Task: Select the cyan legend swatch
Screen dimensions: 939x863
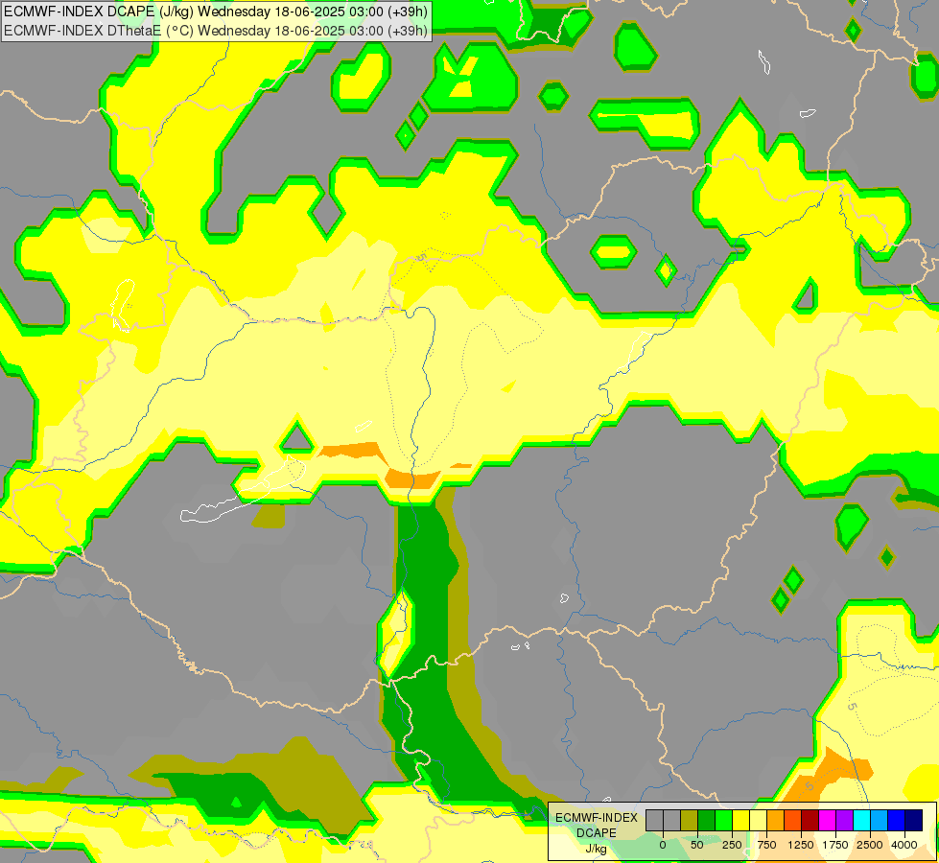Action: pyautogui.click(x=861, y=821)
